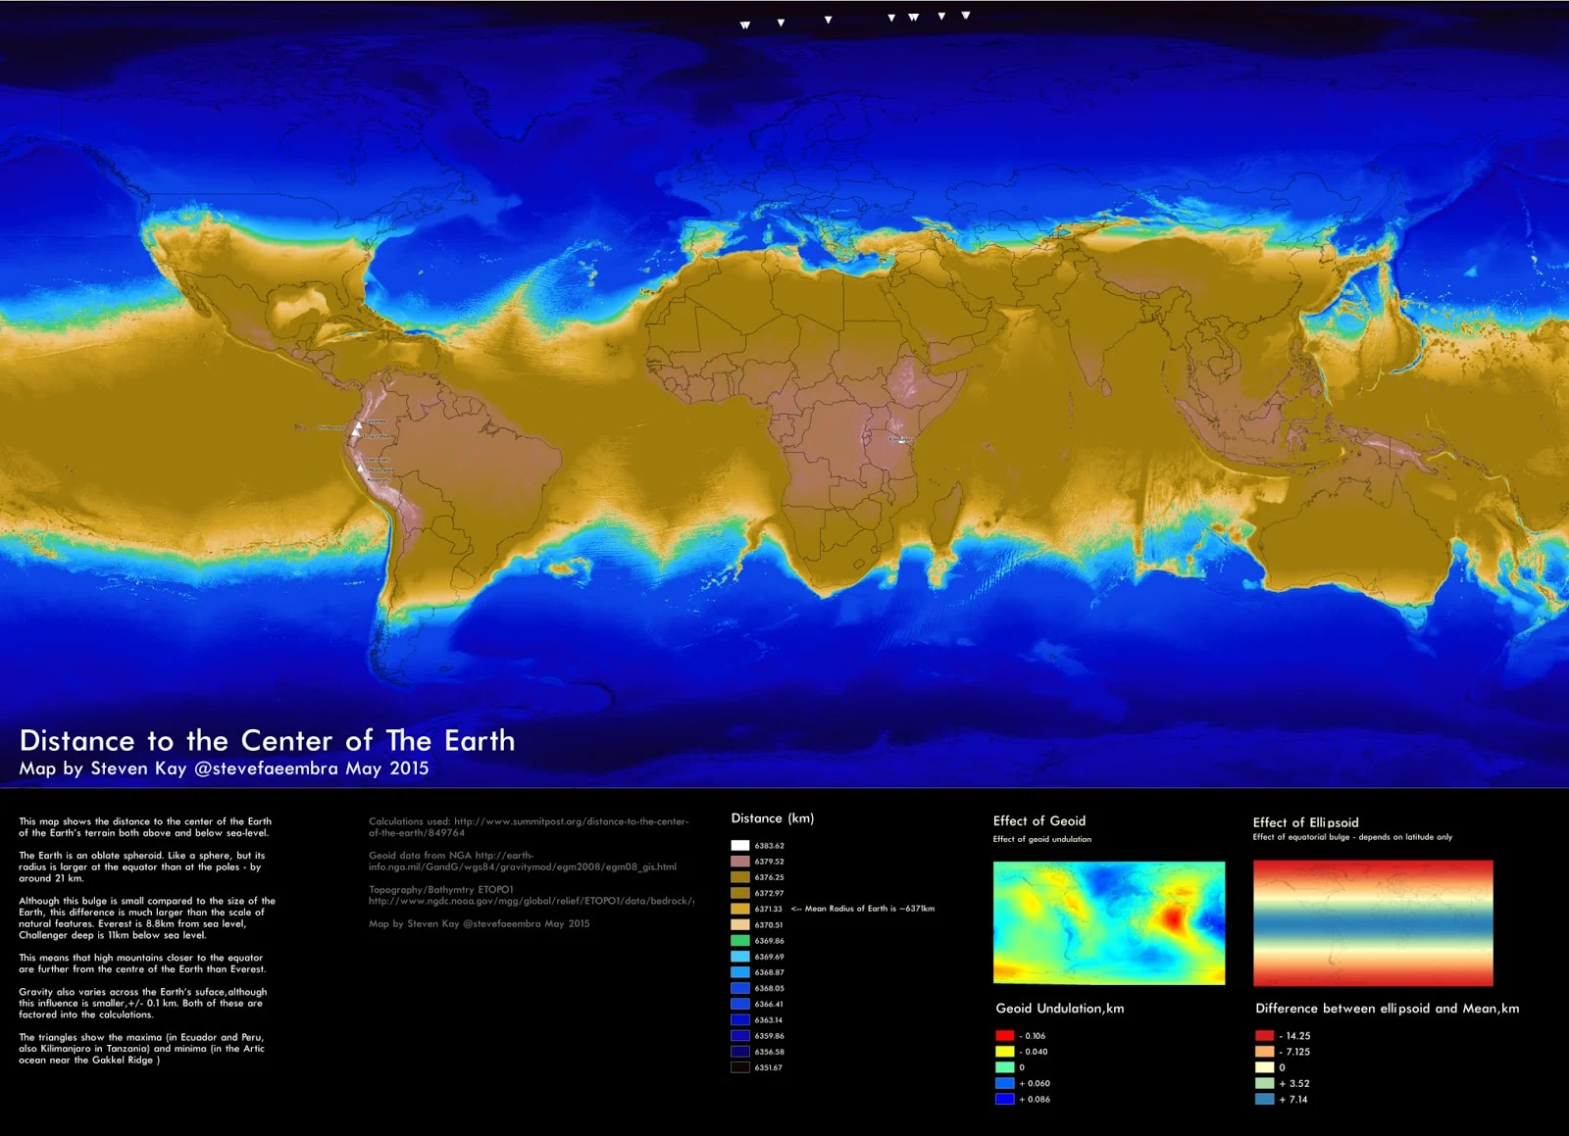Pick the pale 6370.51 distance swatch

[740, 924]
